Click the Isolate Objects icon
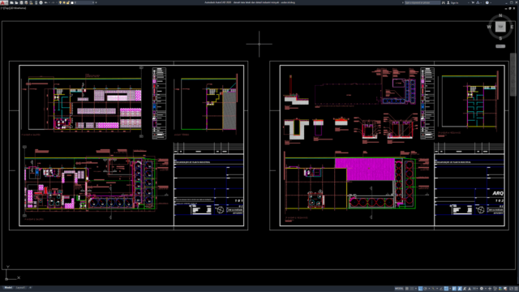Image resolution: width=519 pixels, height=292 pixels. tap(495, 289)
